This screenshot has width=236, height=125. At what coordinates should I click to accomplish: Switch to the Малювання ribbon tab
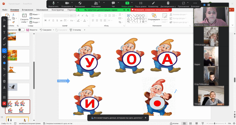(x=42, y=10)
